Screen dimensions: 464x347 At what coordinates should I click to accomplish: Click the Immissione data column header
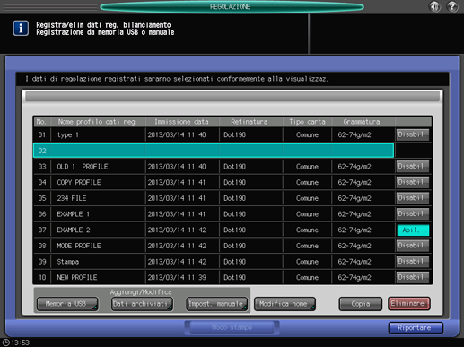point(181,122)
